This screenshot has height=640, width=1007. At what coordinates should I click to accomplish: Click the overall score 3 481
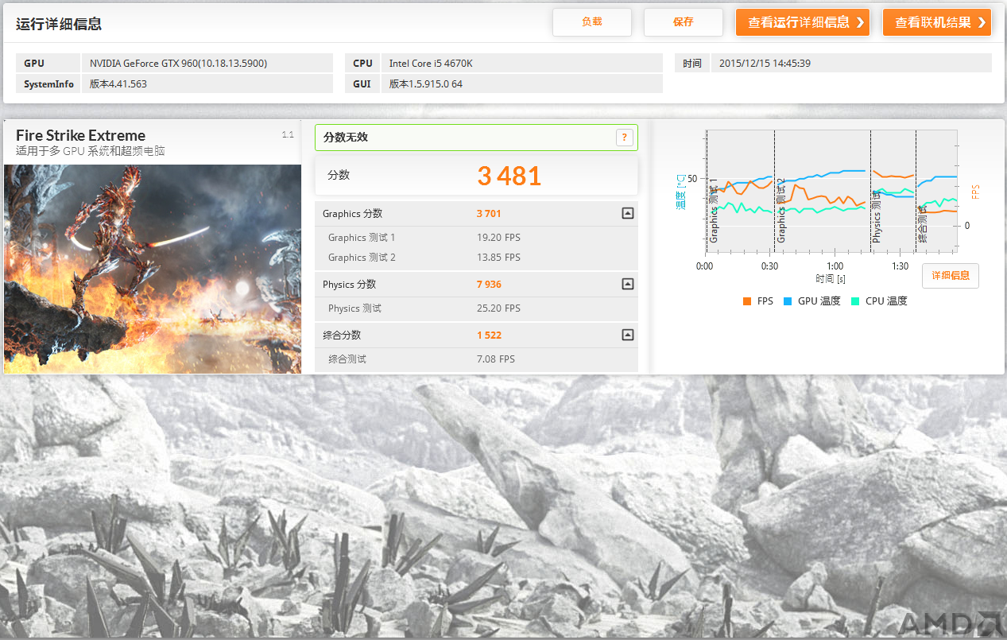[509, 176]
